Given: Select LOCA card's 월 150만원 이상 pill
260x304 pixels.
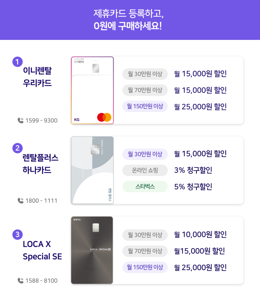Looking at the screenshot, I should coord(145,267).
